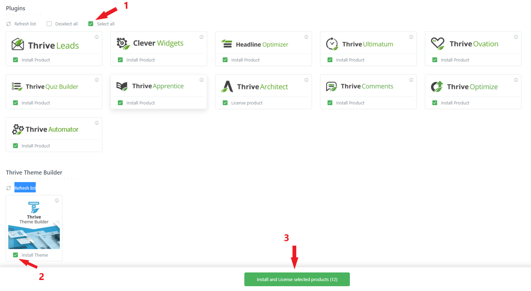Click Install and License selected products button

(x=297, y=279)
